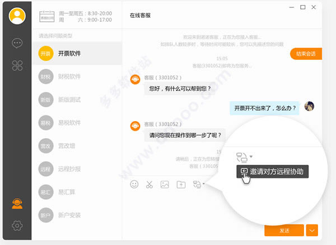
Task: Click the magnified remote assistance icon
Action: point(242,157)
